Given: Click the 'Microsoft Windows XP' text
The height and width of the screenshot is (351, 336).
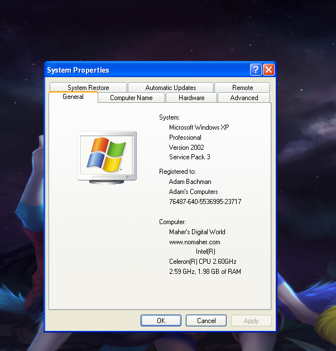Looking at the screenshot, I should pyautogui.click(x=199, y=127).
